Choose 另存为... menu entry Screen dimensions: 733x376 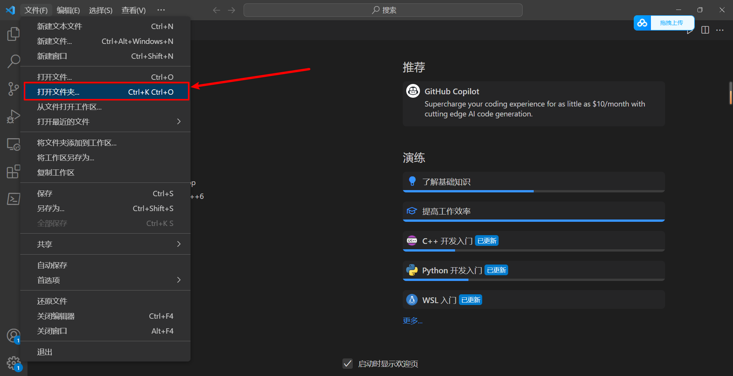point(105,208)
